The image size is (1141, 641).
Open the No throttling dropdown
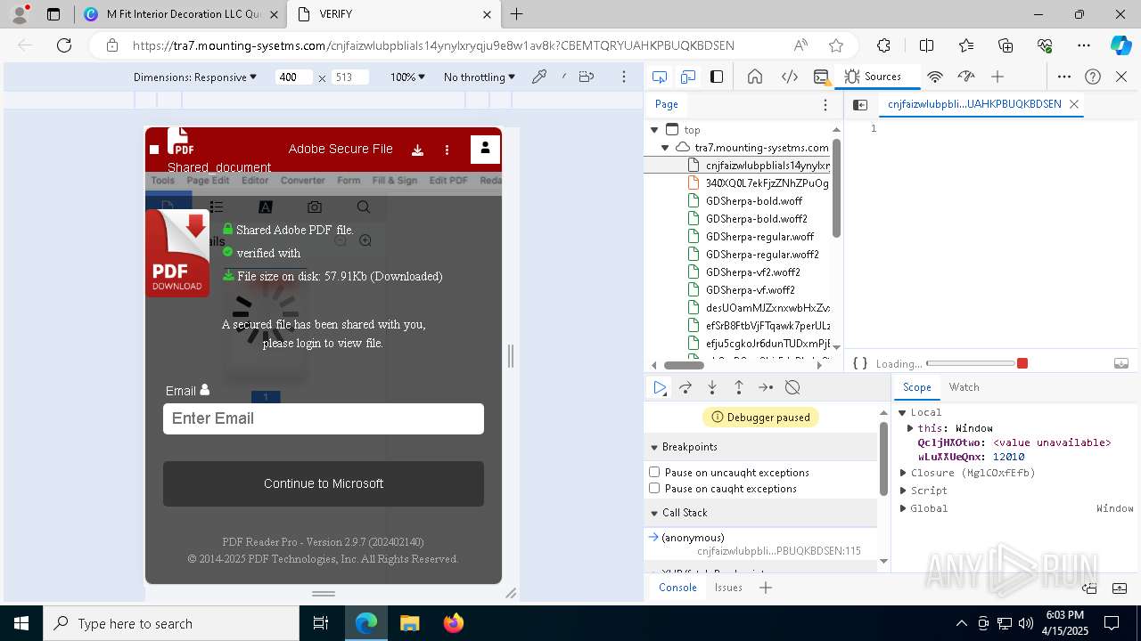click(x=480, y=77)
